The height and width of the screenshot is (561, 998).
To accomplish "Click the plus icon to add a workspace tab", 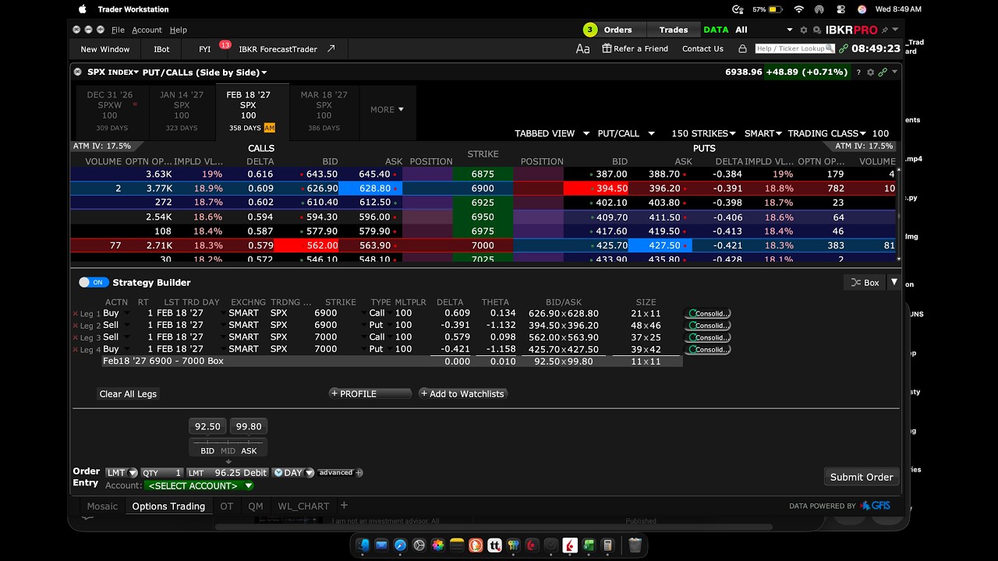I will [344, 506].
